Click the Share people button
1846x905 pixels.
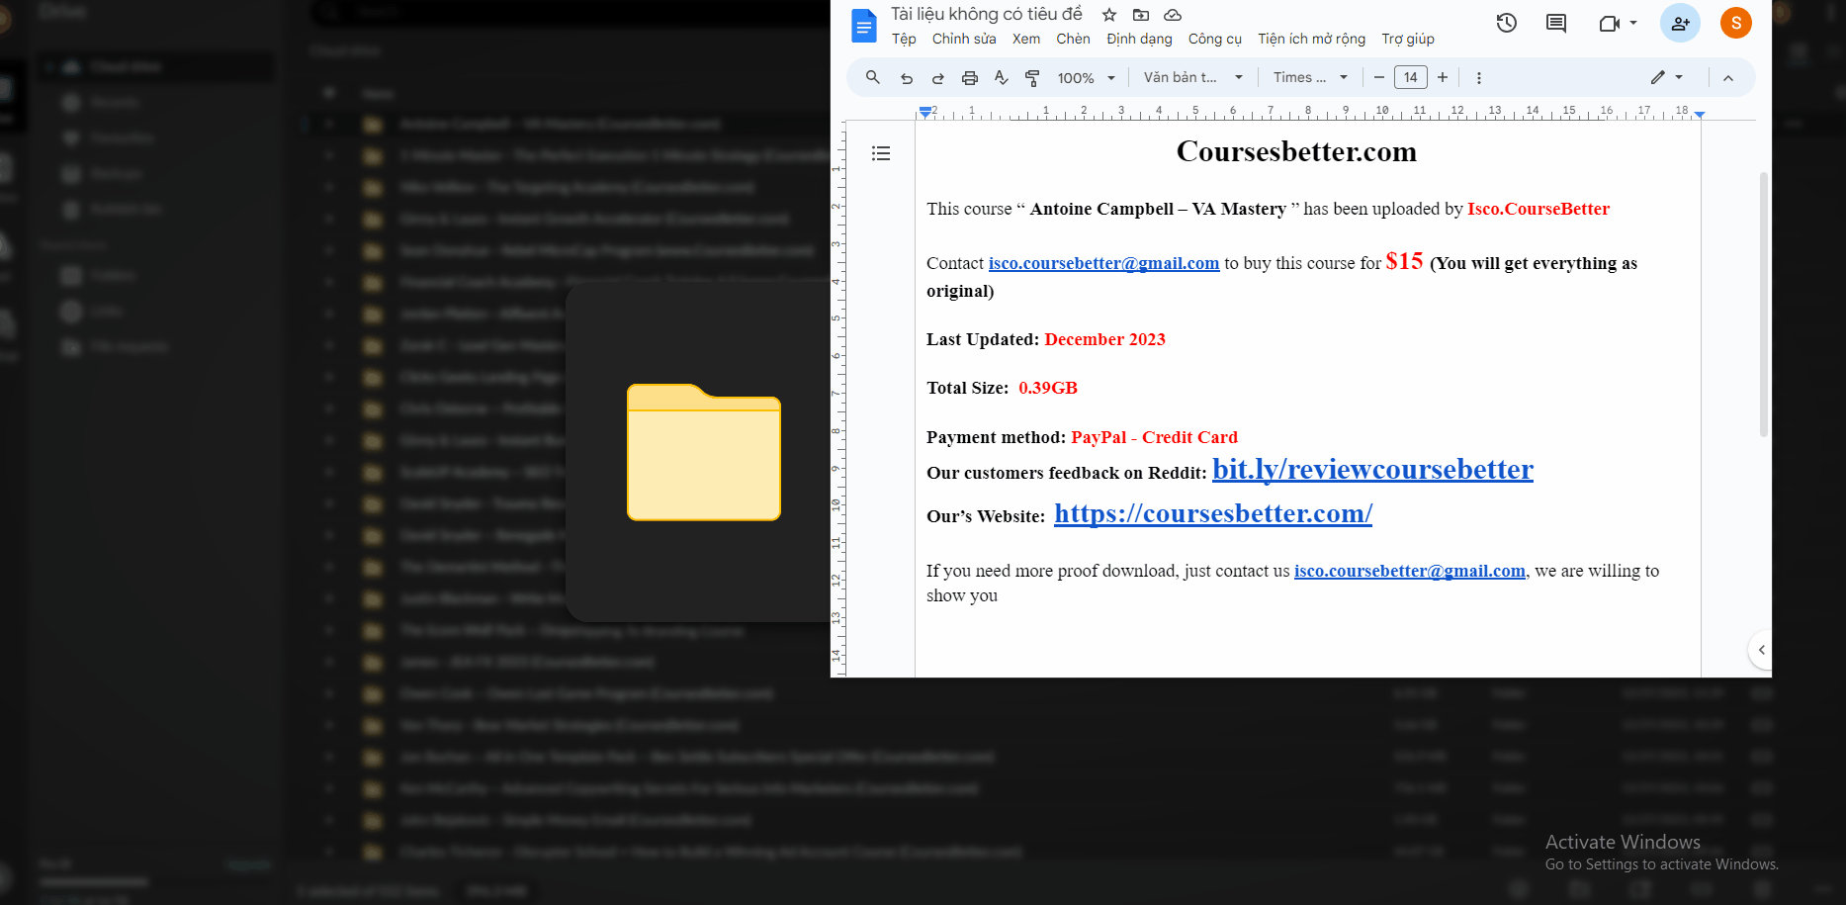point(1680,23)
